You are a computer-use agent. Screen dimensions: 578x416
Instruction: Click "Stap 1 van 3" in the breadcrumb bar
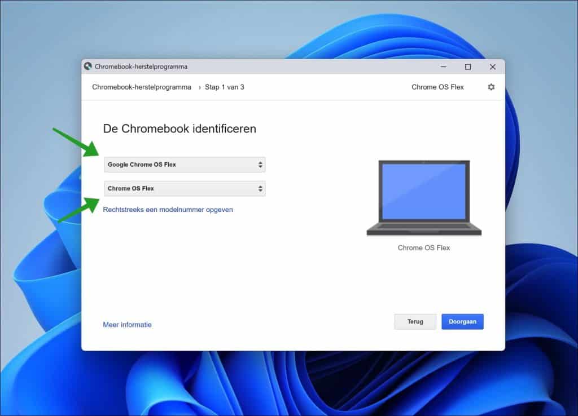[x=224, y=87]
